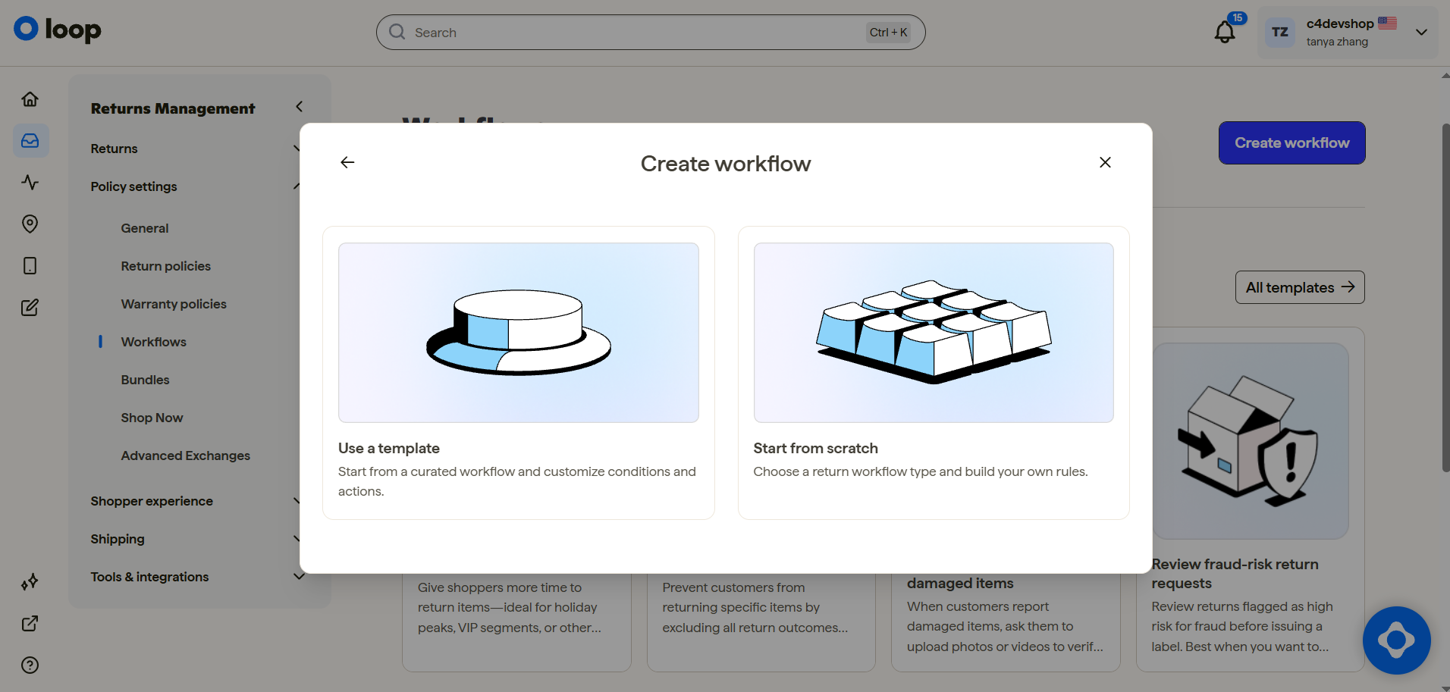Open the mobile device icon in left rail
This screenshot has height=692, width=1450.
pyautogui.click(x=30, y=266)
